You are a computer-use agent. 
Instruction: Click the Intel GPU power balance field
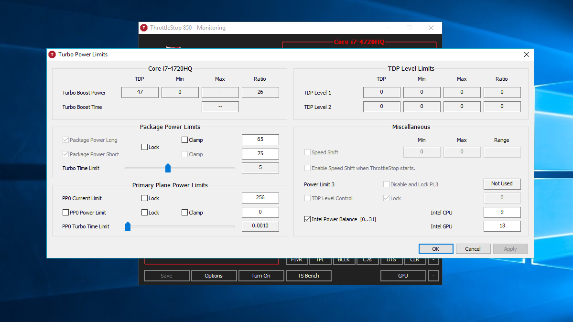(502, 226)
